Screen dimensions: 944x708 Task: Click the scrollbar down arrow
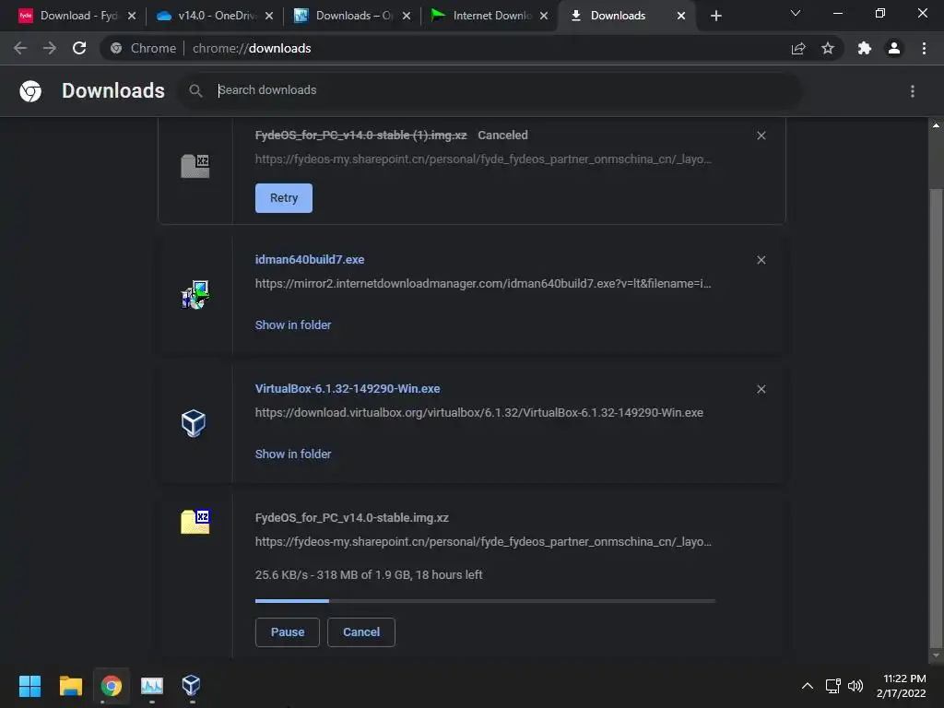pos(936,655)
